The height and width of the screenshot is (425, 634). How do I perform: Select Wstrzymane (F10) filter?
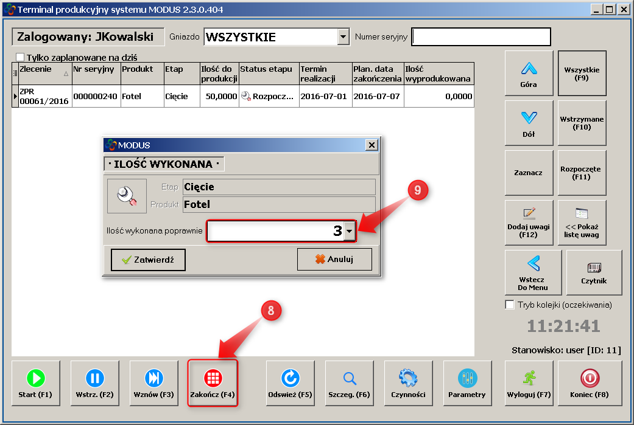click(582, 123)
